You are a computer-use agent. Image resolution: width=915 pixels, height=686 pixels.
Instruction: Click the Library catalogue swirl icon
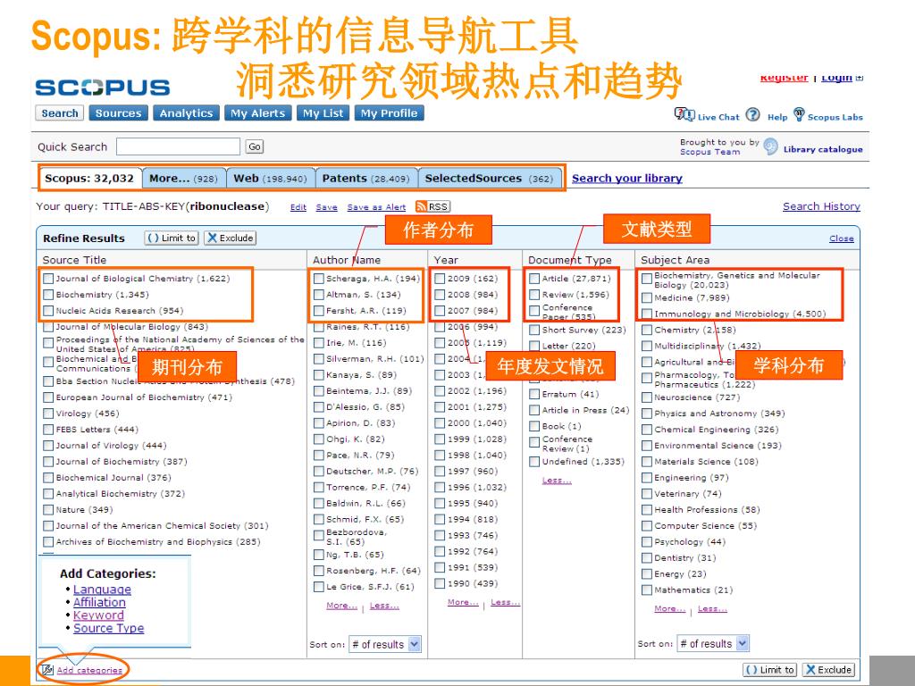click(770, 146)
